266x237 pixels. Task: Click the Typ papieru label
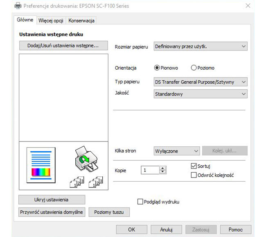[127, 82]
